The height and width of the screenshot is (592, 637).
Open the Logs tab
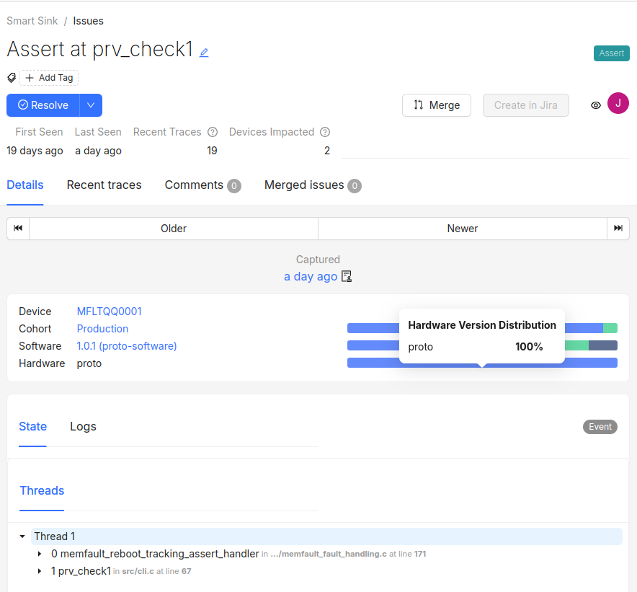[x=83, y=427]
